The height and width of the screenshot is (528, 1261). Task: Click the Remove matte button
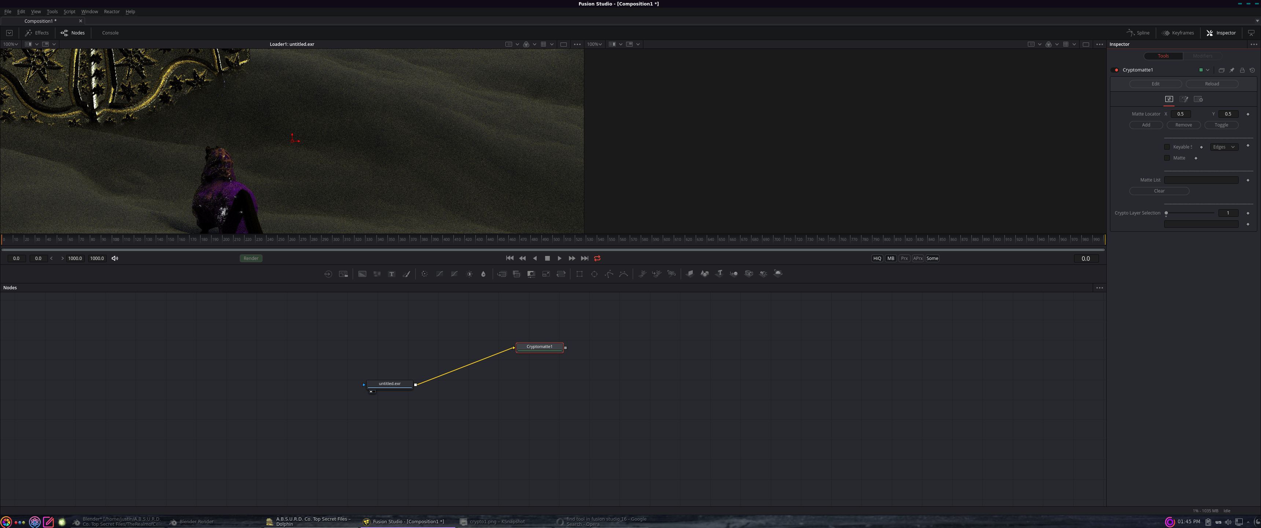pyautogui.click(x=1183, y=125)
